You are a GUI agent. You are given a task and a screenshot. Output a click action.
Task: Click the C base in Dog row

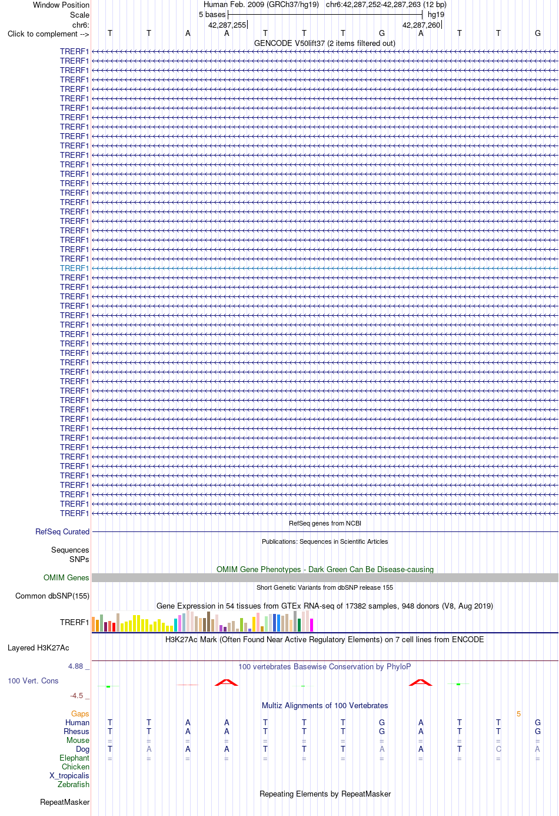tap(498, 749)
